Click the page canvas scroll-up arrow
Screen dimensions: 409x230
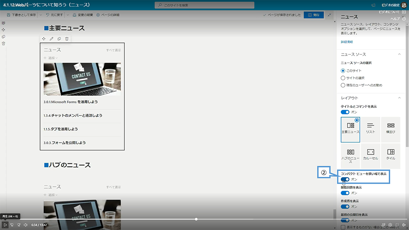coord(335,22)
